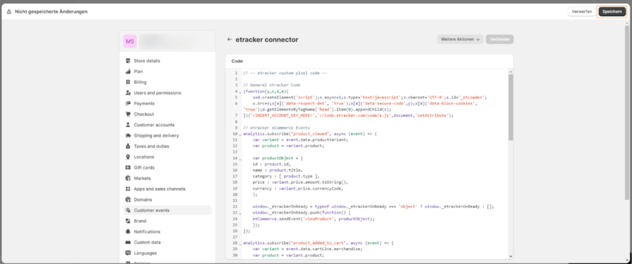
Task: Click the Notifications bell icon
Action: click(128, 232)
